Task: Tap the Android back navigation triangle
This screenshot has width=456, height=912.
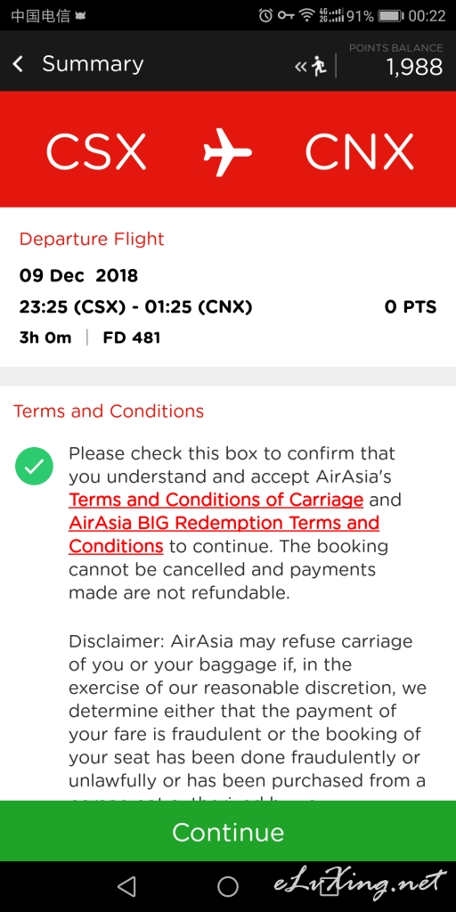Action: [x=126, y=886]
